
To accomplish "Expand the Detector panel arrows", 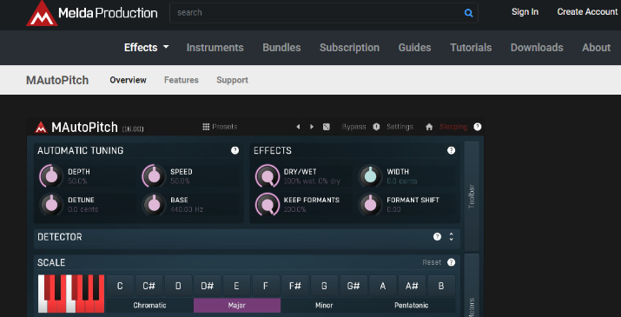I will click(451, 236).
